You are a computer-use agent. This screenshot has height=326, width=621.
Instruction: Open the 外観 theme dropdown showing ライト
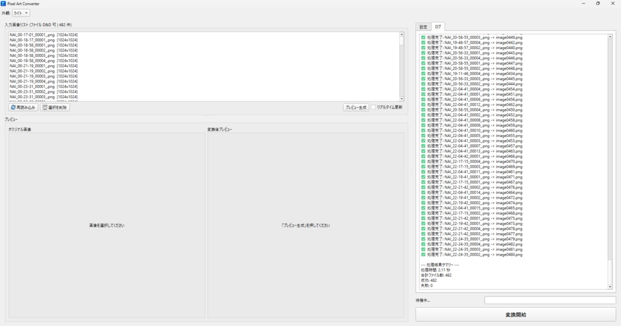21,13
